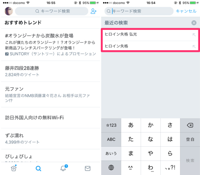Tap the add contacts person-plus icon
Image resolution: width=200 pixels, height=175 pixels.
(x=94, y=11)
